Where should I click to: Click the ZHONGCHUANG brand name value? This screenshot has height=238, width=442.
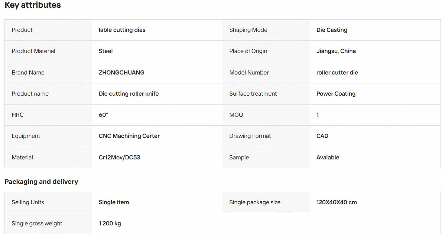[121, 72]
